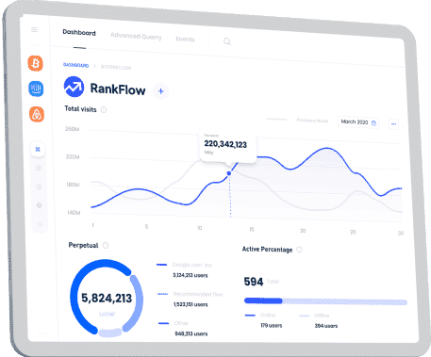Select the blue Intercom app icon
This screenshot has width=431, height=357.
(x=36, y=89)
